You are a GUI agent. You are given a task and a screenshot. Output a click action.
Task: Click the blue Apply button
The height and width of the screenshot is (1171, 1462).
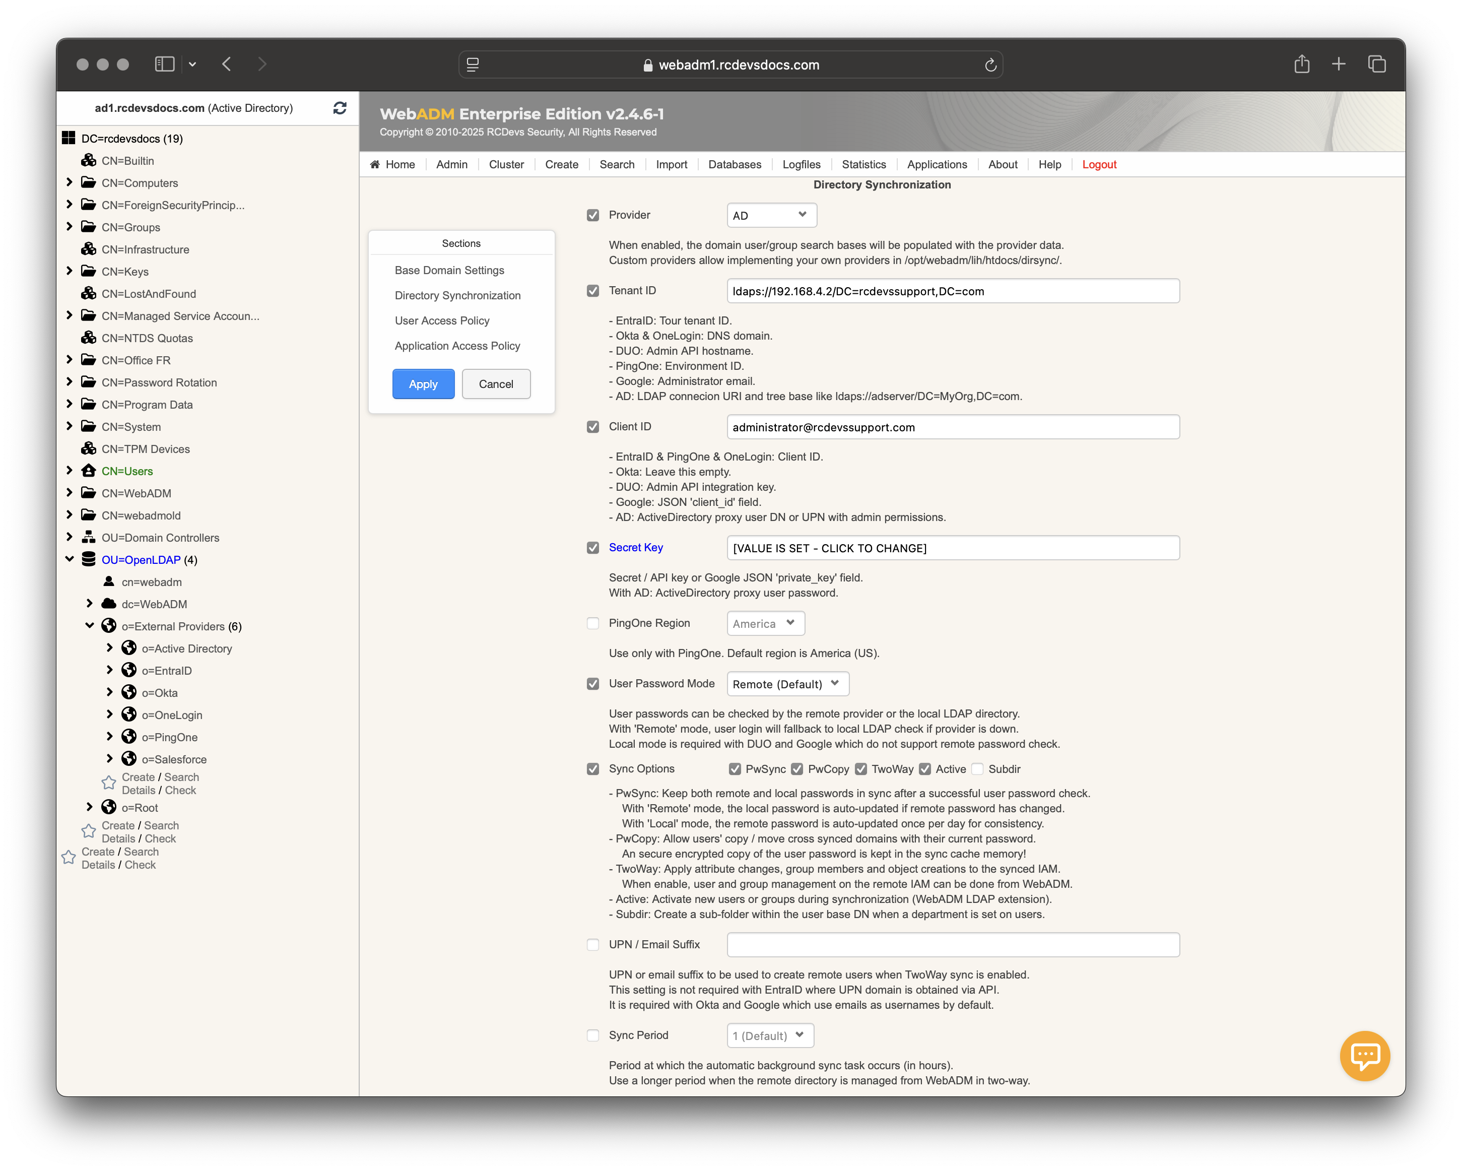tap(423, 384)
